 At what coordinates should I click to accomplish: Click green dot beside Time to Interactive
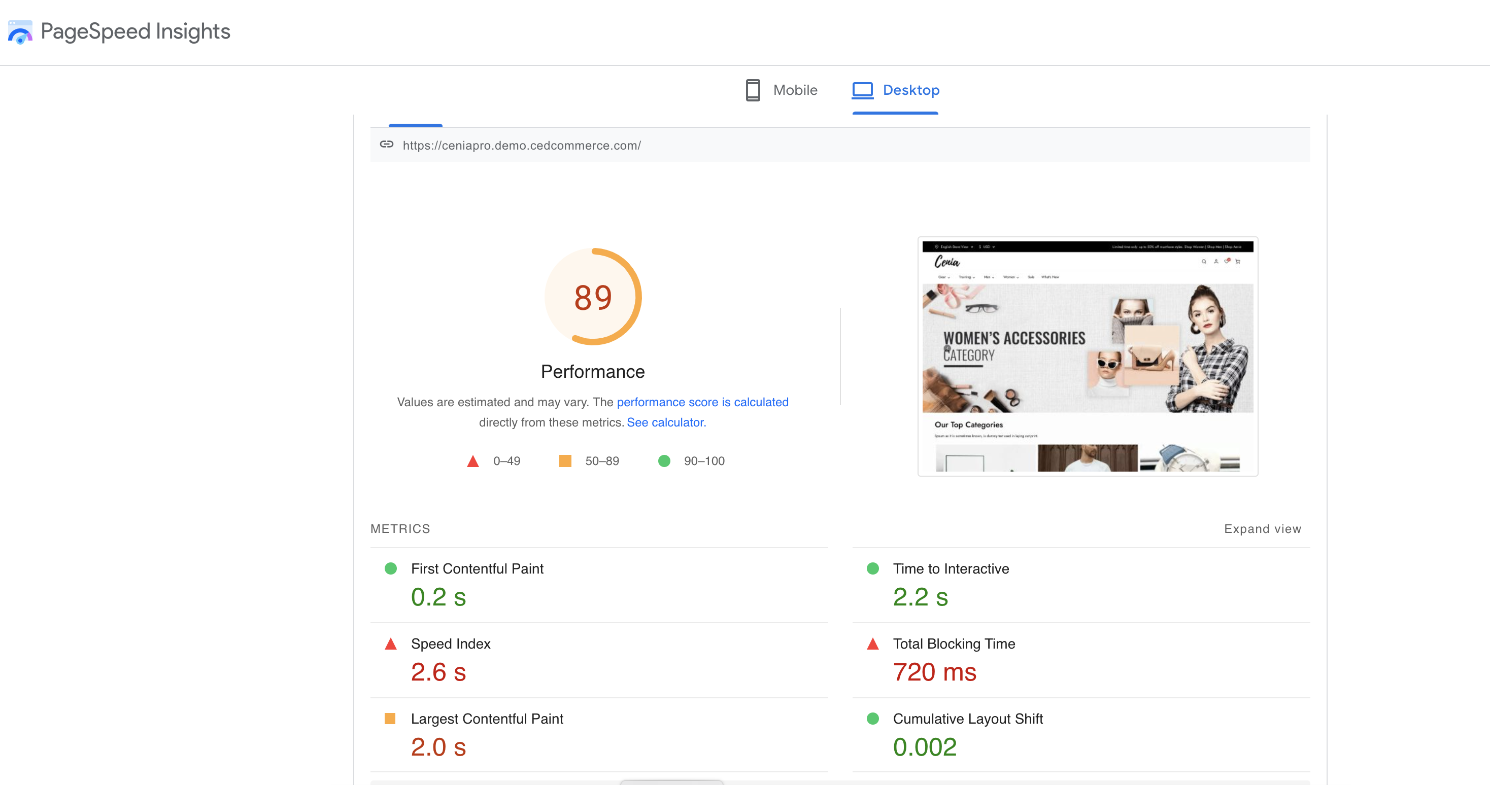tap(873, 569)
